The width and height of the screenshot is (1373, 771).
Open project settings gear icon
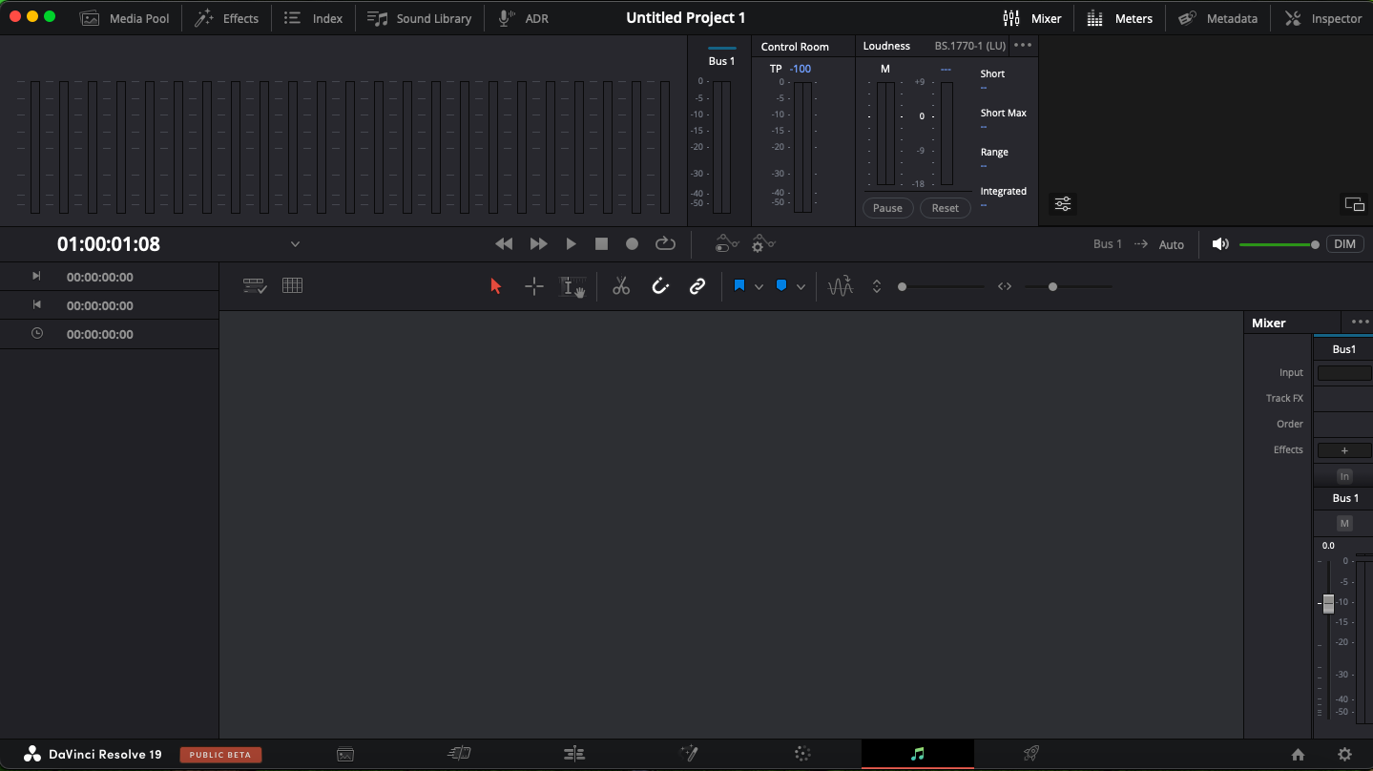pos(1344,754)
